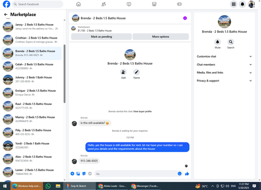261x190 pixels.
Task: Open WhatsApp from the taskbar
Action: click(48, 186)
